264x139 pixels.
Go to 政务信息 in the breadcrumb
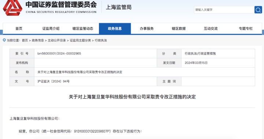coord(38,40)
